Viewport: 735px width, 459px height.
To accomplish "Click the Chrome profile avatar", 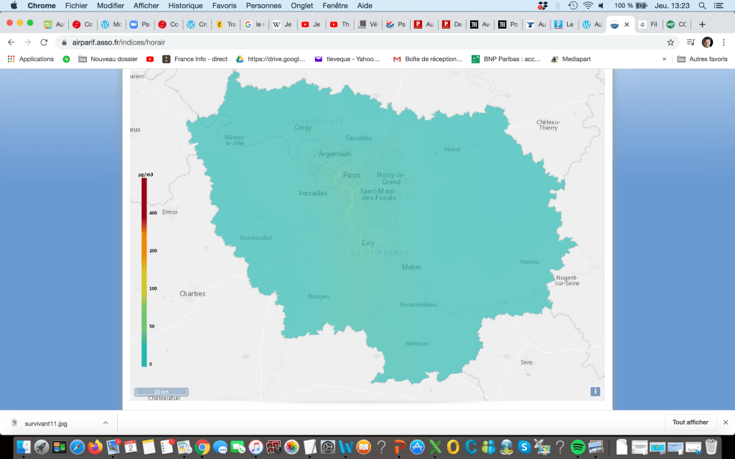I will tap(707, 42).
